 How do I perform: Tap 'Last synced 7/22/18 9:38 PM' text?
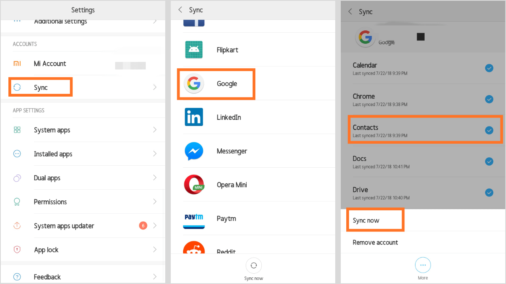[380, 105]
